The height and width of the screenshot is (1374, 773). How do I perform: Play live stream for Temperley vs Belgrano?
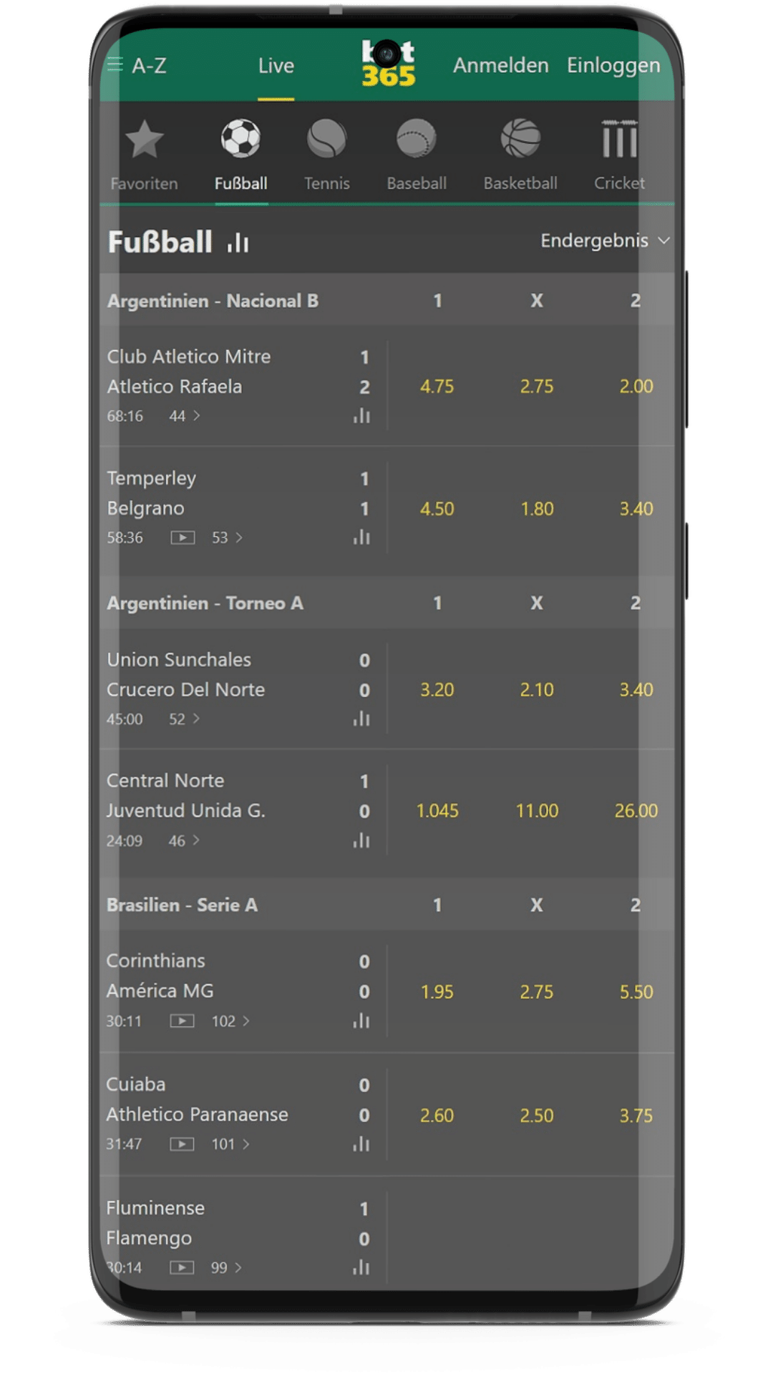coord(184,537)
